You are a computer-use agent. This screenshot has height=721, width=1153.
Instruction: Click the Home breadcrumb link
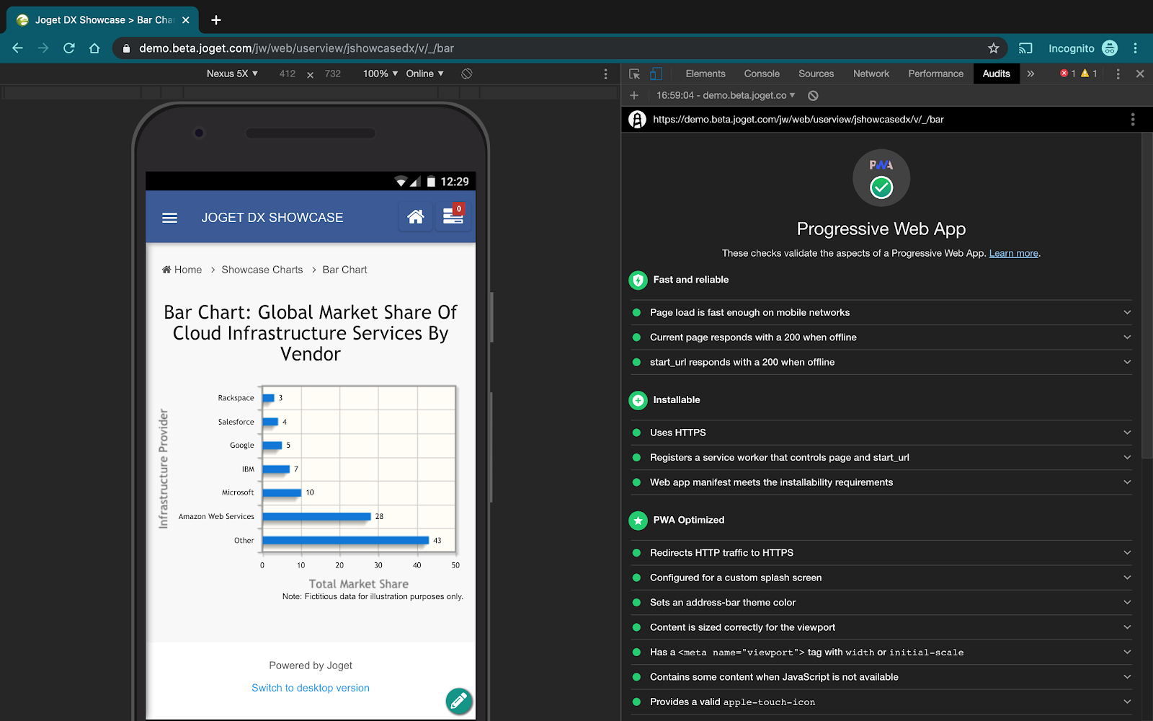182,270
